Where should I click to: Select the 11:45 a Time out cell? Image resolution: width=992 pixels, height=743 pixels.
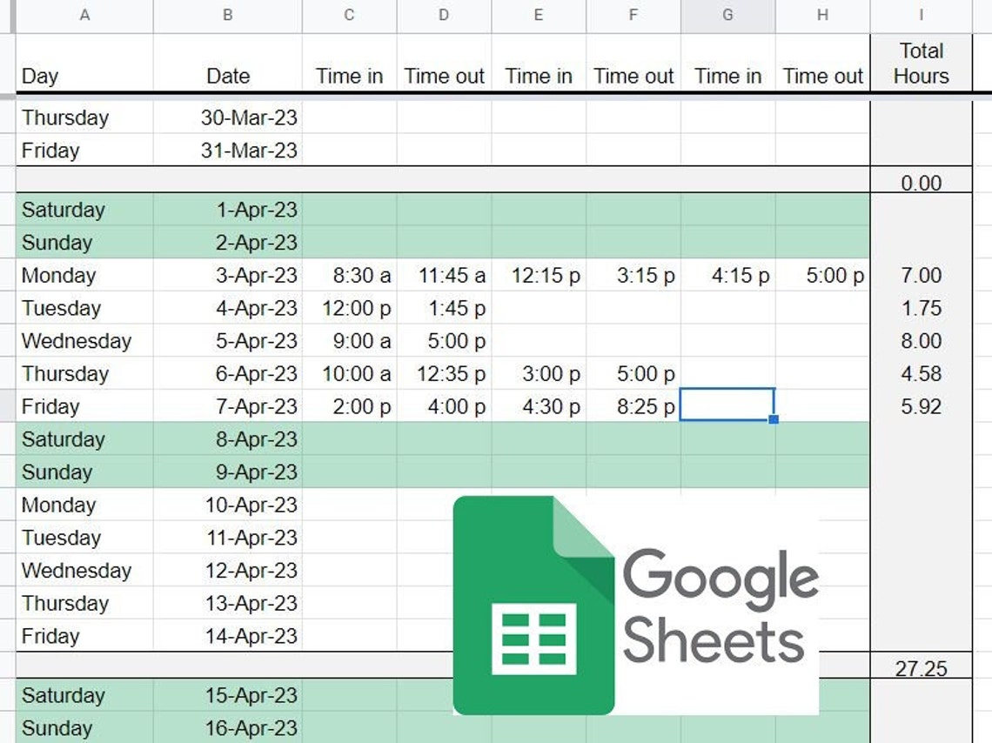point(444,275)
